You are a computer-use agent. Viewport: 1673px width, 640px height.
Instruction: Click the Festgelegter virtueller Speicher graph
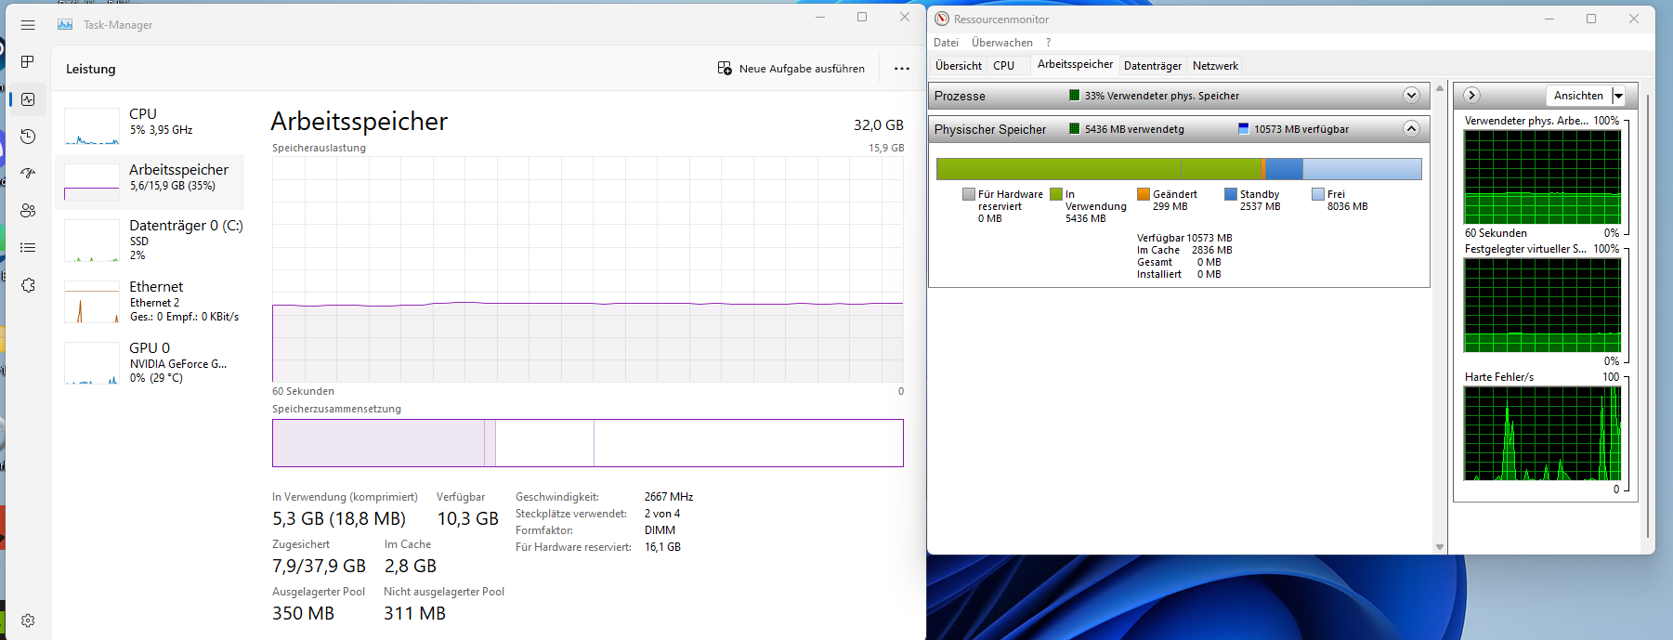(x=1542, y=305)
